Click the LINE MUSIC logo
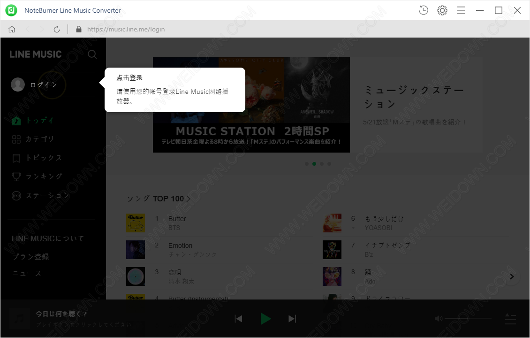The width and height of the screenshot is (530, 338). 36,54
